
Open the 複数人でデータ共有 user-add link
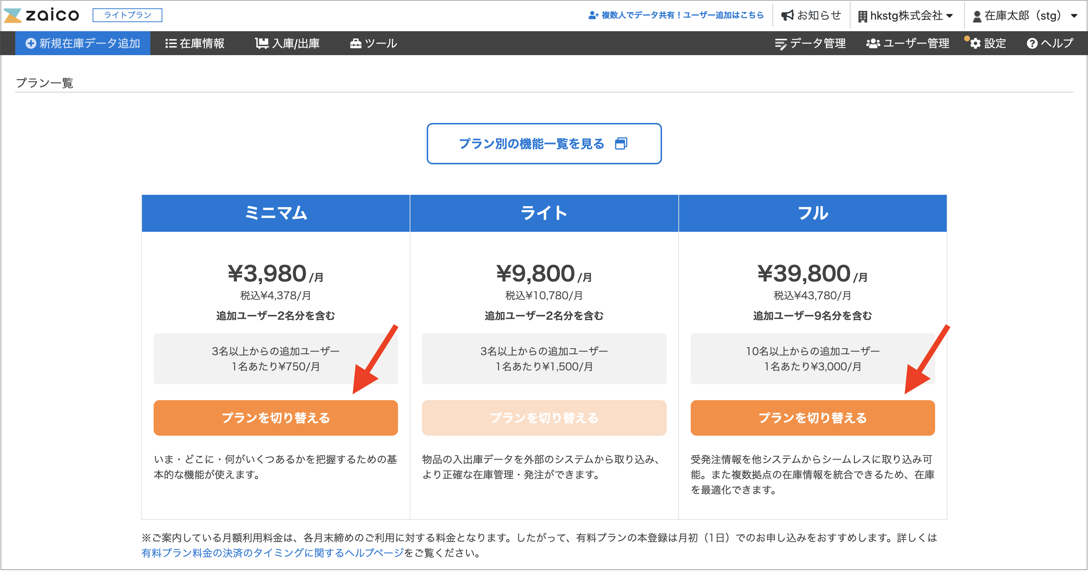tap(676, 15)
